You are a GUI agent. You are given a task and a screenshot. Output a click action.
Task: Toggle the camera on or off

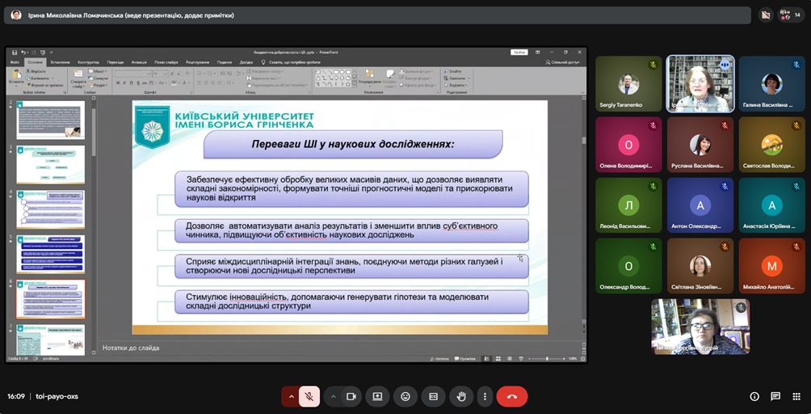351,396
